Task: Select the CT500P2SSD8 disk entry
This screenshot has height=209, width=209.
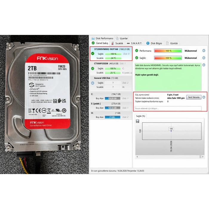Action: coord(111,68)
